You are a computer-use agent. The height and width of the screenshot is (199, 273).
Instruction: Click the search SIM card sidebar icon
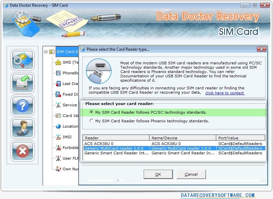click(x=23, y=60)
